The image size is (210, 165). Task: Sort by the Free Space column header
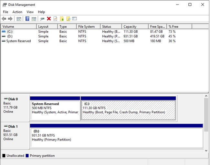click(x=158, y=26)
